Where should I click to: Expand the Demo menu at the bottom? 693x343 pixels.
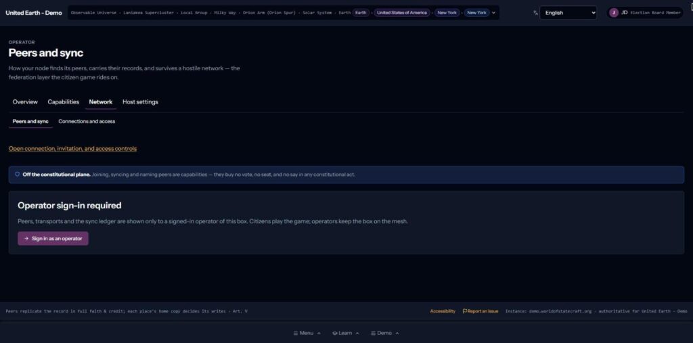pyautogui.click(x=385, y=334)
